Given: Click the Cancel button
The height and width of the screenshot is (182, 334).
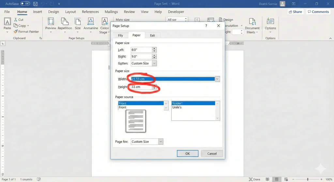Looking at the screenshot, I should point(212,153).
